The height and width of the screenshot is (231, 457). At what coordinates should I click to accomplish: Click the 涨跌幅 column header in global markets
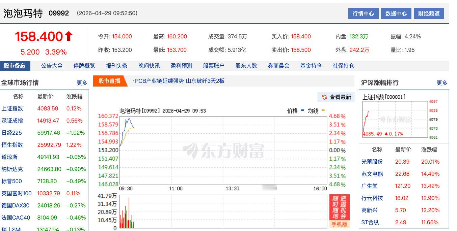75,96
